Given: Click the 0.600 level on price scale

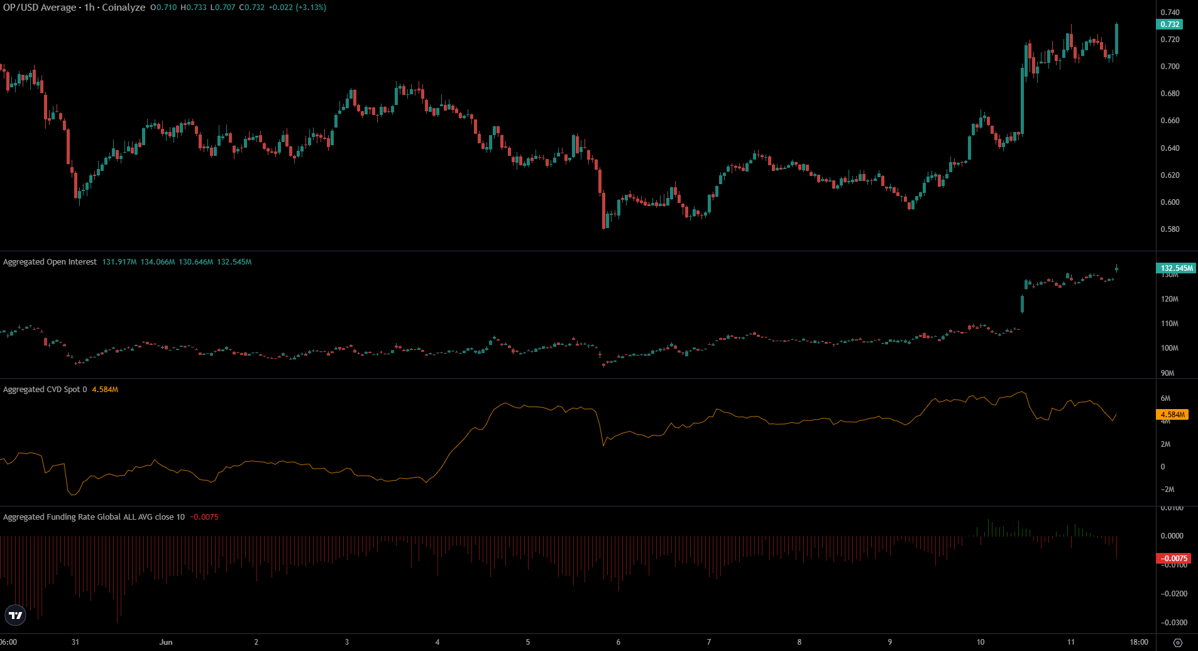Looking at the screenshot, I should pos(1170,202).
